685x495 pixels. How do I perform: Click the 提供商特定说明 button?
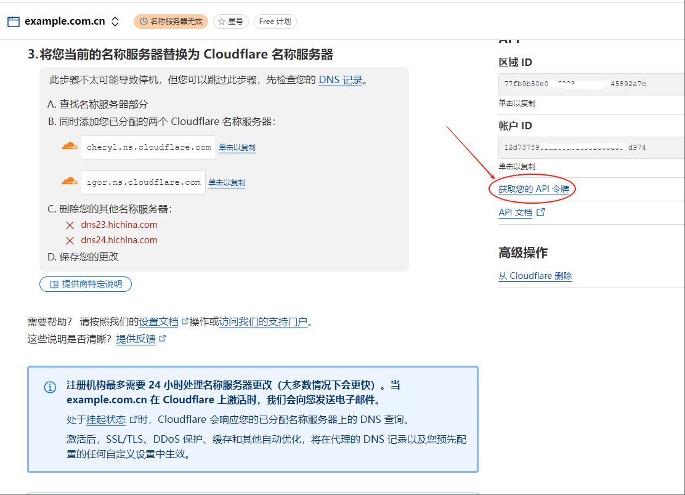click(x=86, y=284)
